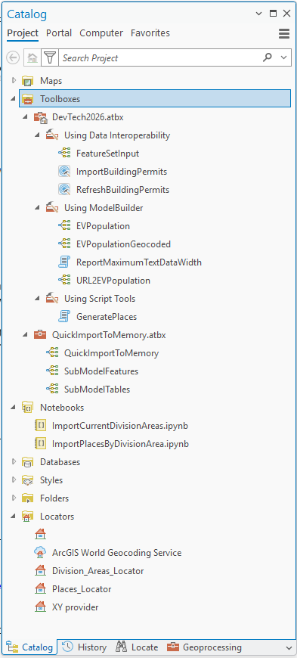Viewport: 297px width, 658px height.
Task: Collapse the Using ModelBuilder toolset
Action: (x=38, y=208)
